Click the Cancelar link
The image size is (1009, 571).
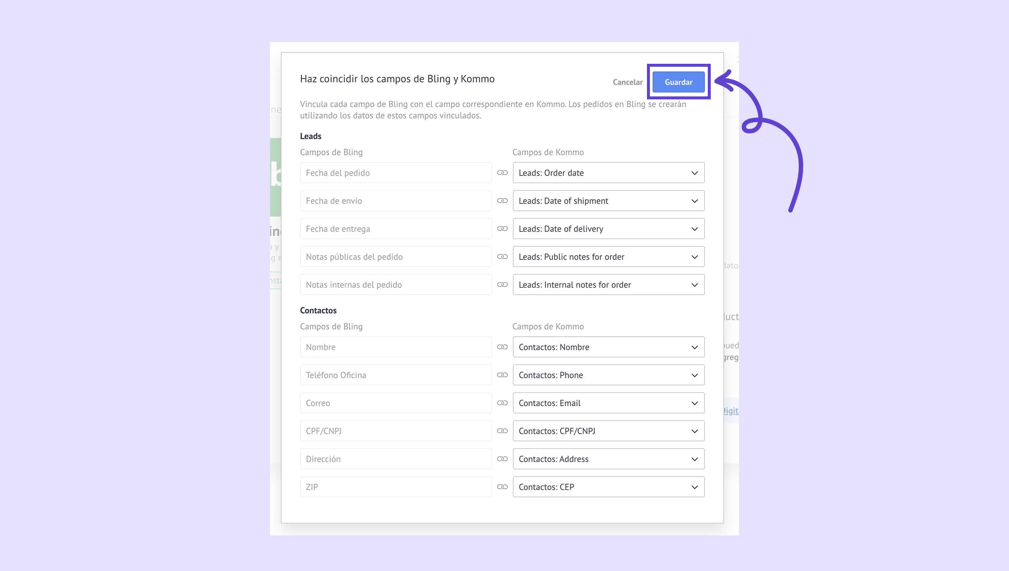coord(627,82)
